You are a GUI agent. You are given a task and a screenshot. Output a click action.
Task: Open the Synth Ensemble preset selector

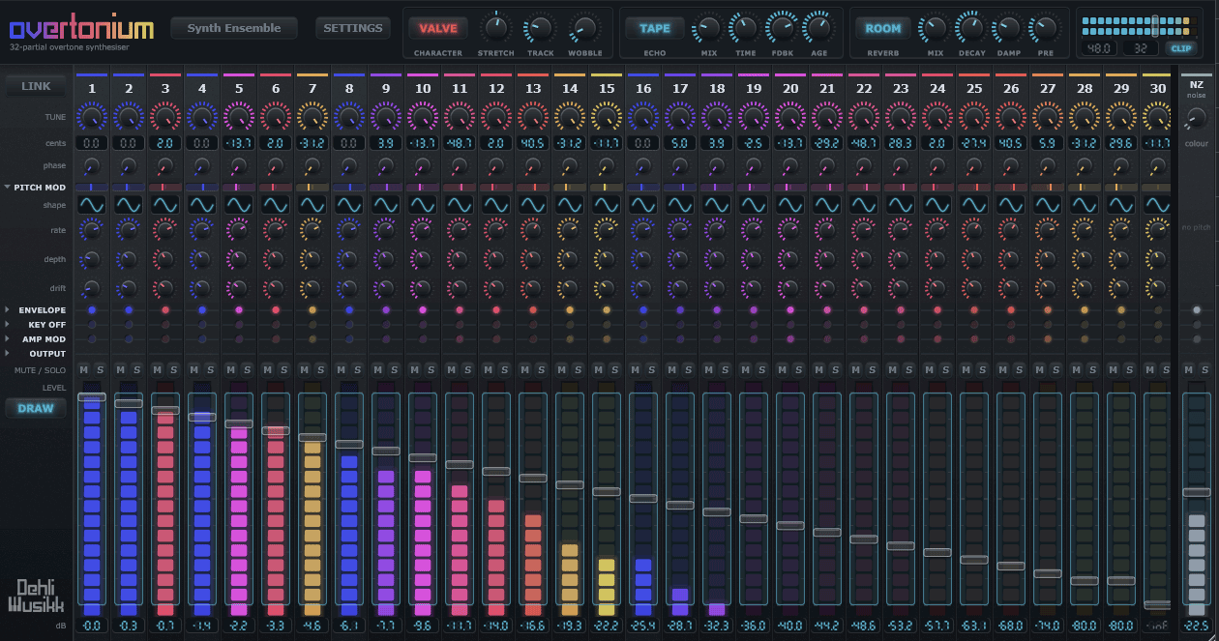pyautogui.click(x=234, y=28)
